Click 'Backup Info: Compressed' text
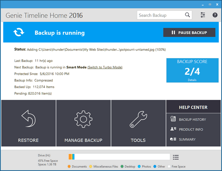222x171 pixels. [x=34, y=80]
